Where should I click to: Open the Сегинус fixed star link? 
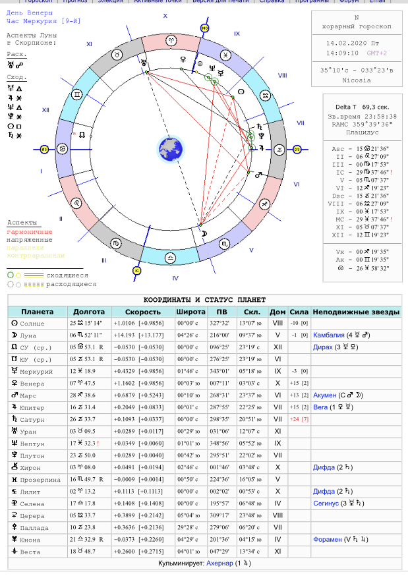[326, 504]
